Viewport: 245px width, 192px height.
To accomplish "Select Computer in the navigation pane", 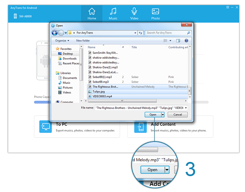I will pos(64,102).
